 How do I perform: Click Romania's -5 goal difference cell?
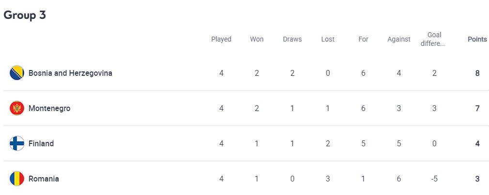coord(434,179)
